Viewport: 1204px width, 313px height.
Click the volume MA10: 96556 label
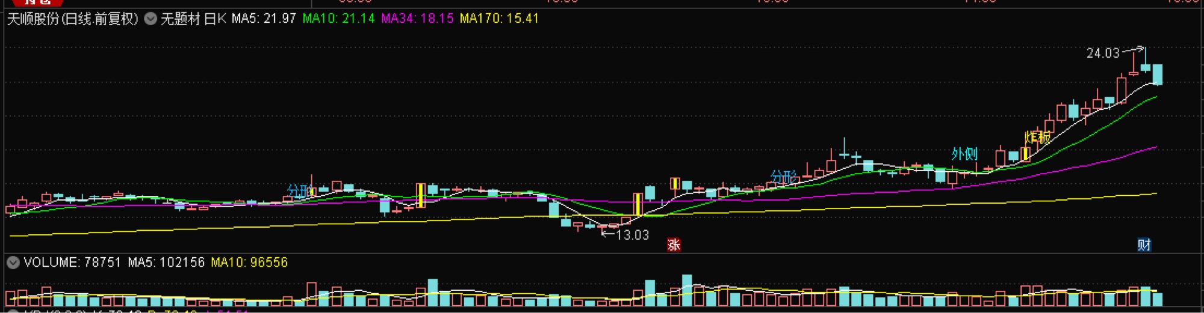249,263
